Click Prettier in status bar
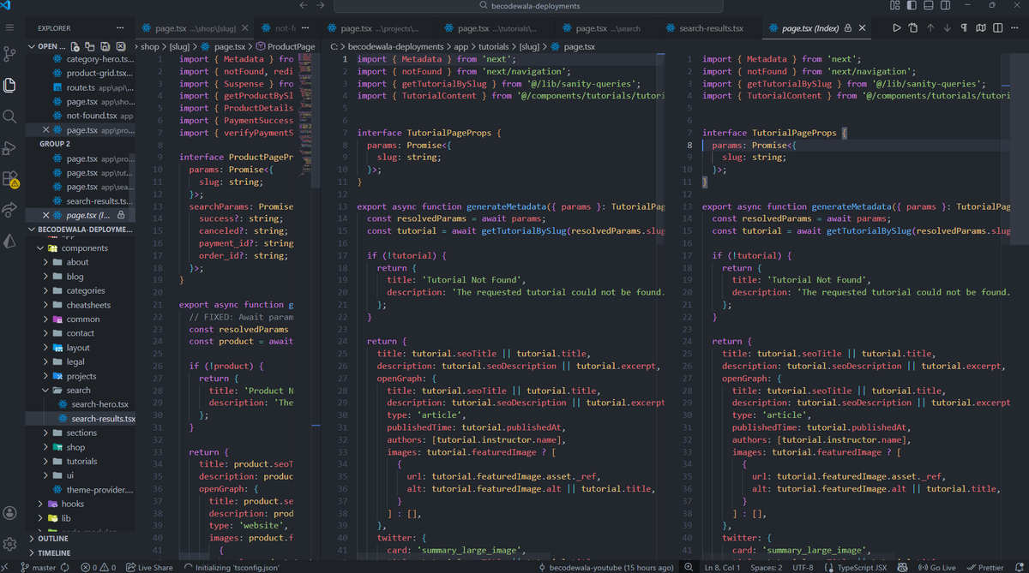The width and height of the screenshot is (1029, 573). (984, 567)
